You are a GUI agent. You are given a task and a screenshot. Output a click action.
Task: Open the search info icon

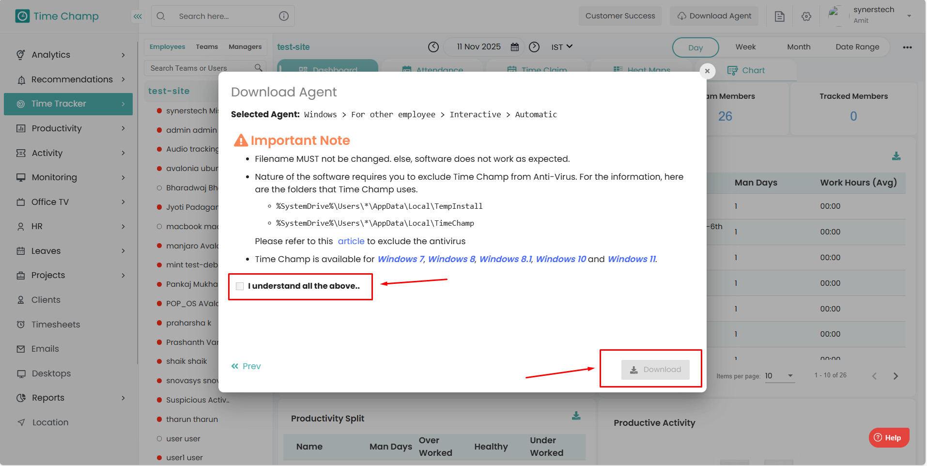coord(284,16)
